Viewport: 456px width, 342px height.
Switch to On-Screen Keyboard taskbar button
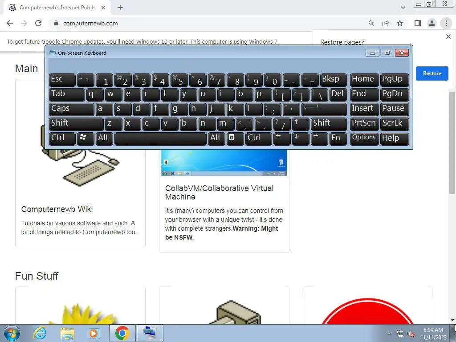click(x=150, y=333)
